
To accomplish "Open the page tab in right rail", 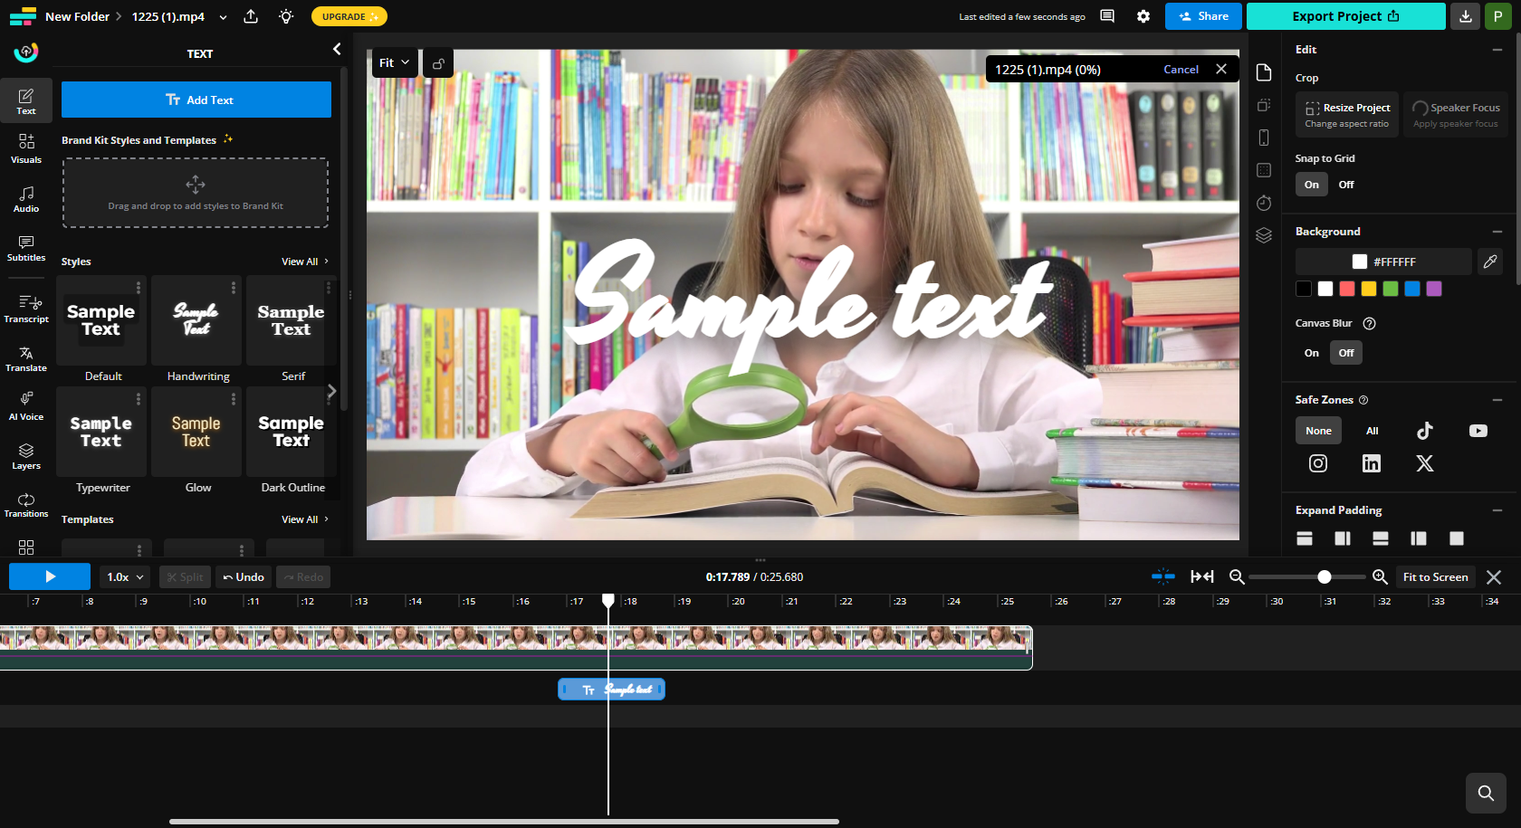I will coord(1264,72).
